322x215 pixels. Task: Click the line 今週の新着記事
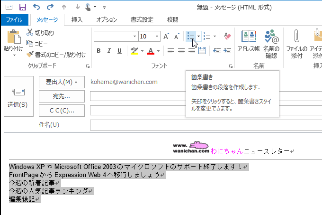pos(32,183)
